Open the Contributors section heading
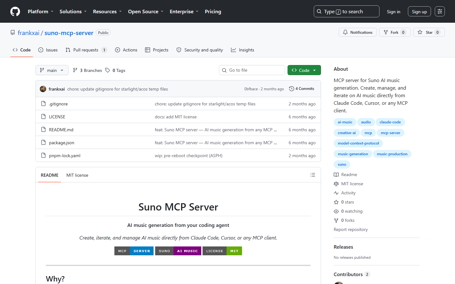 (x=348, y=274)
